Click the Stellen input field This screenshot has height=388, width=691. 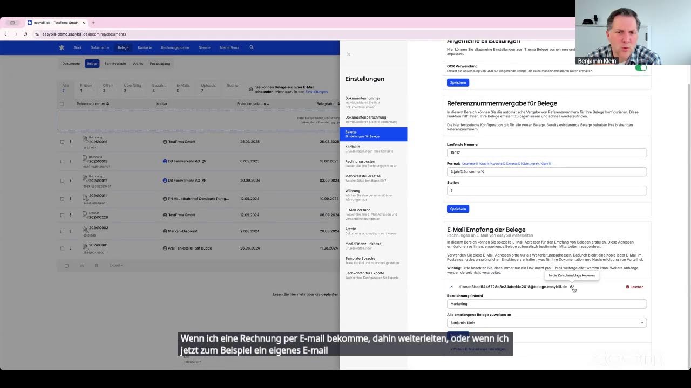pyautogui.click(x=546, y=190)
